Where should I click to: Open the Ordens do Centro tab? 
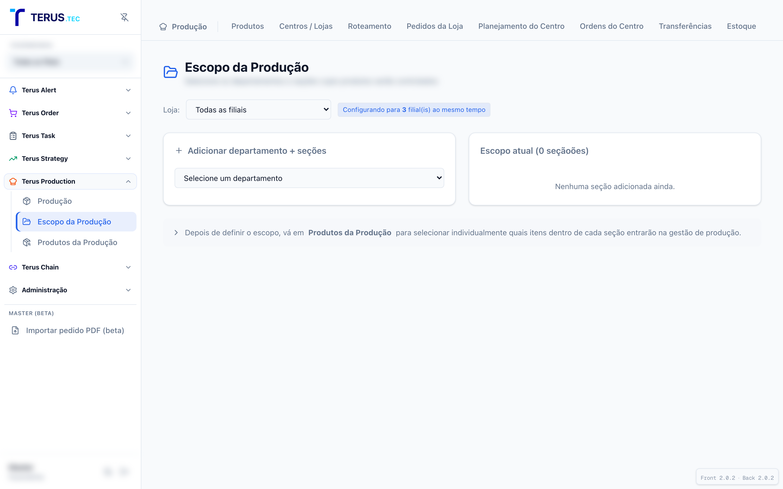tap(611, 26)
